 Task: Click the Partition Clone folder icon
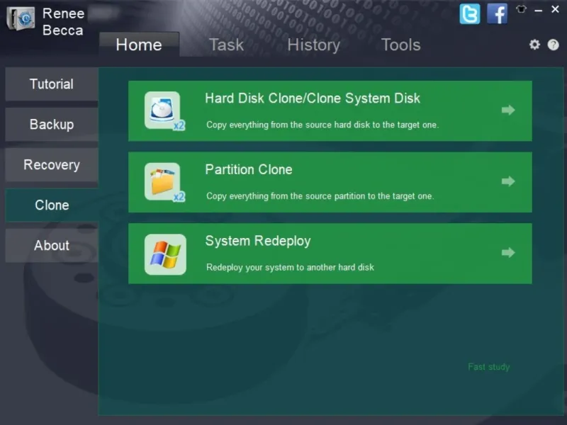pos(165,182)
